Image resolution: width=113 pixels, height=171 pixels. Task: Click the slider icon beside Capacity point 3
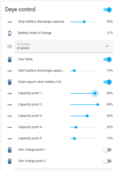coord(10,116)
